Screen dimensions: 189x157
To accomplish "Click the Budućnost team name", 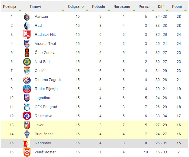I will pos(44,134).
